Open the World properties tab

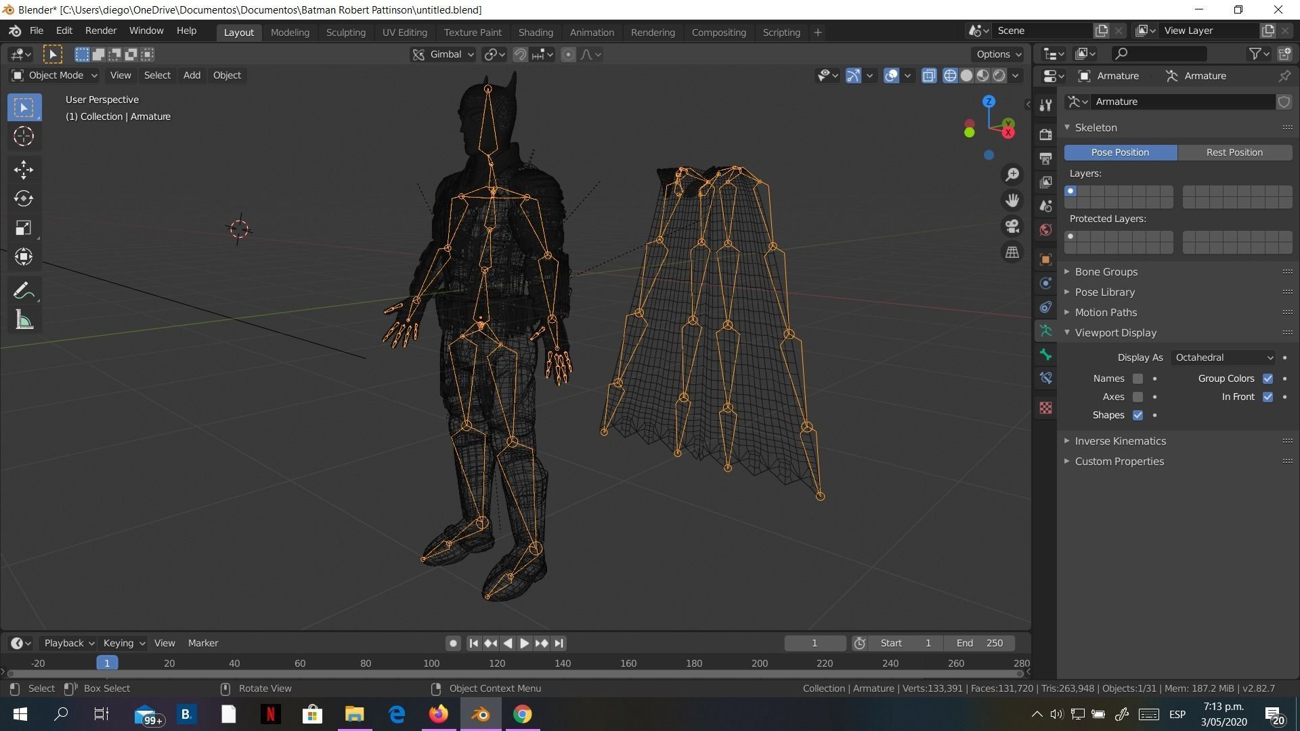[x=1046, y=229]
